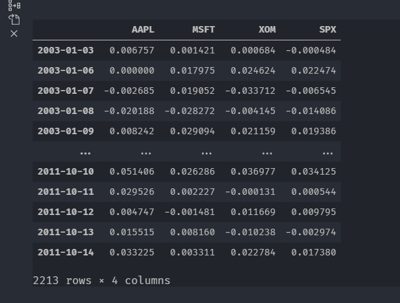Click MSFT value 0.008160

tap(192, 232)
